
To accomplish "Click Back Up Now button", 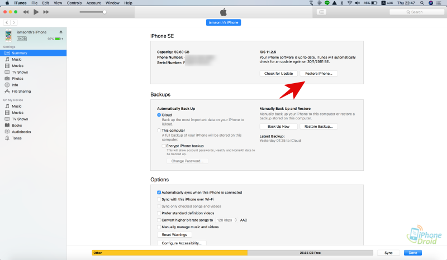I will click(278, 127).
